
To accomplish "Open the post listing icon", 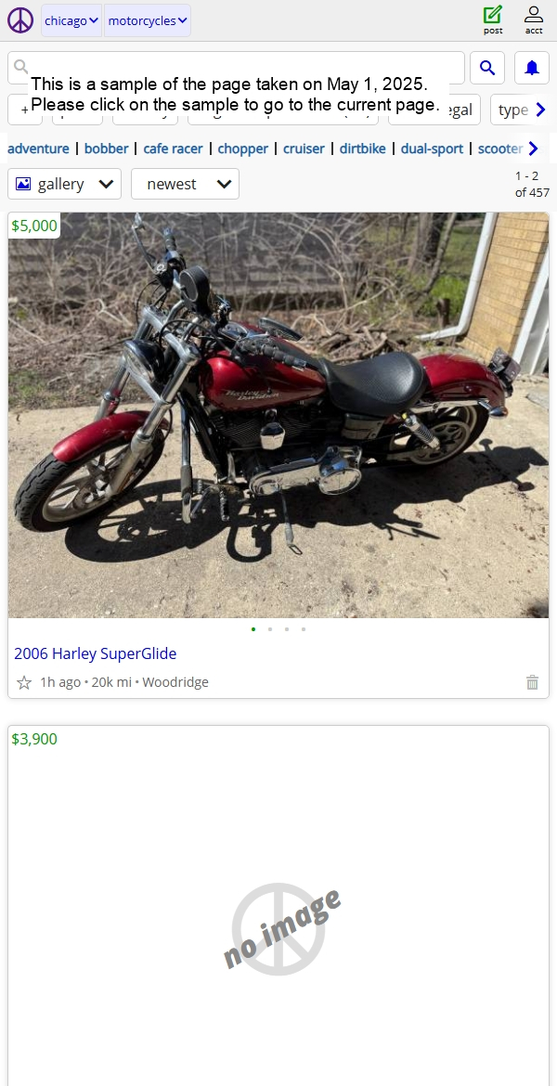I will point(493,20).
